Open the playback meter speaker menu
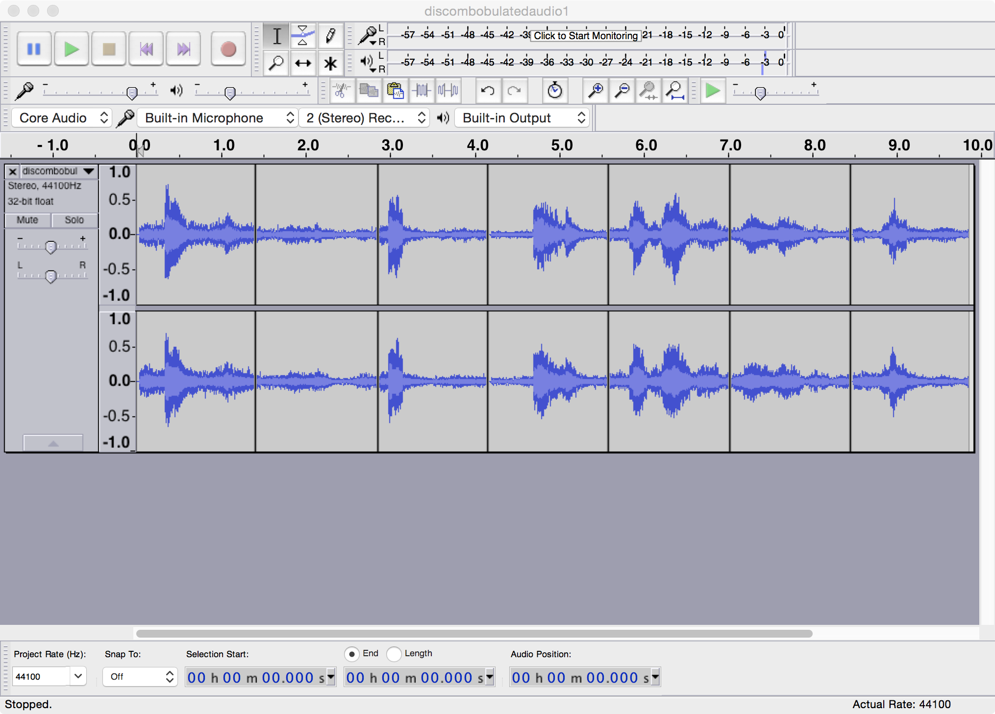Viewport: 995px width, 714px height. [x=368, y=63]
